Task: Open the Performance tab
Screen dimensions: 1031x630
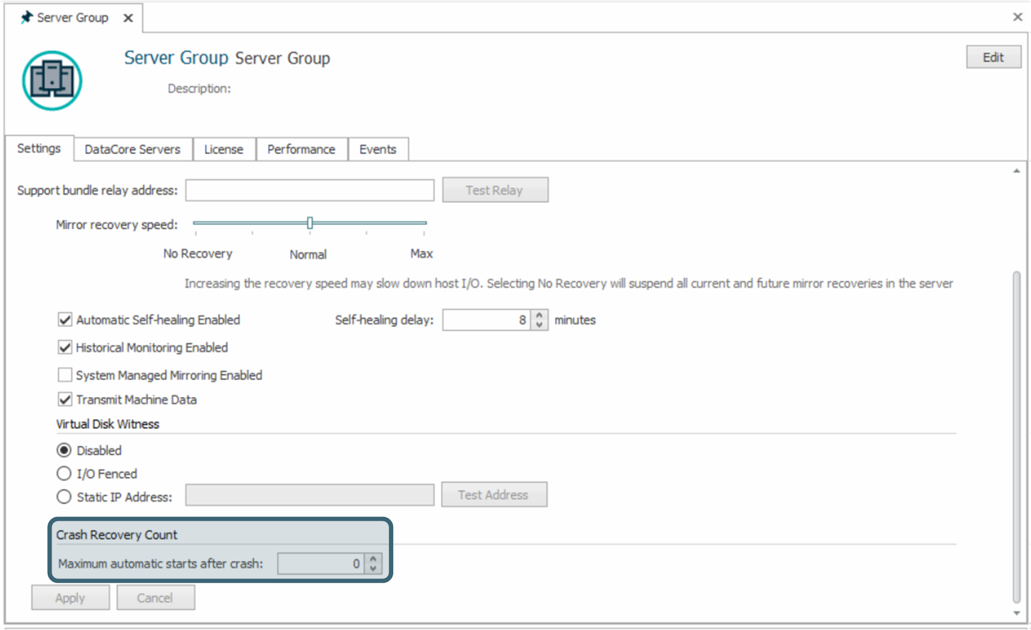Action: (301, 150)
